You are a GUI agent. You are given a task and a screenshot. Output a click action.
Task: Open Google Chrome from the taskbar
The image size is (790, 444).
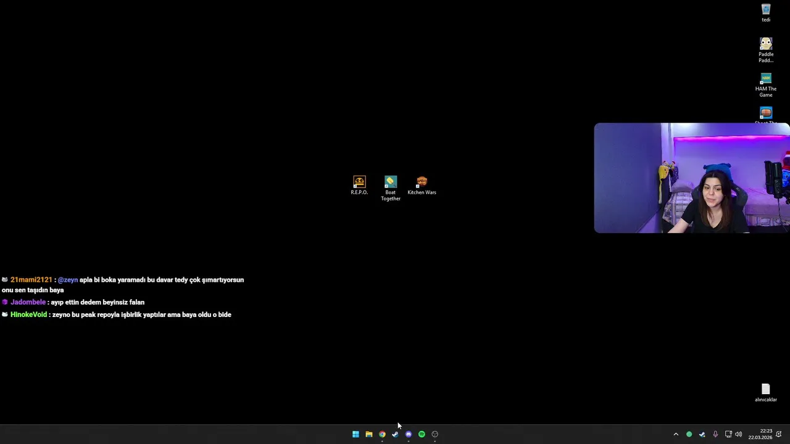click(x=382, y=434)
